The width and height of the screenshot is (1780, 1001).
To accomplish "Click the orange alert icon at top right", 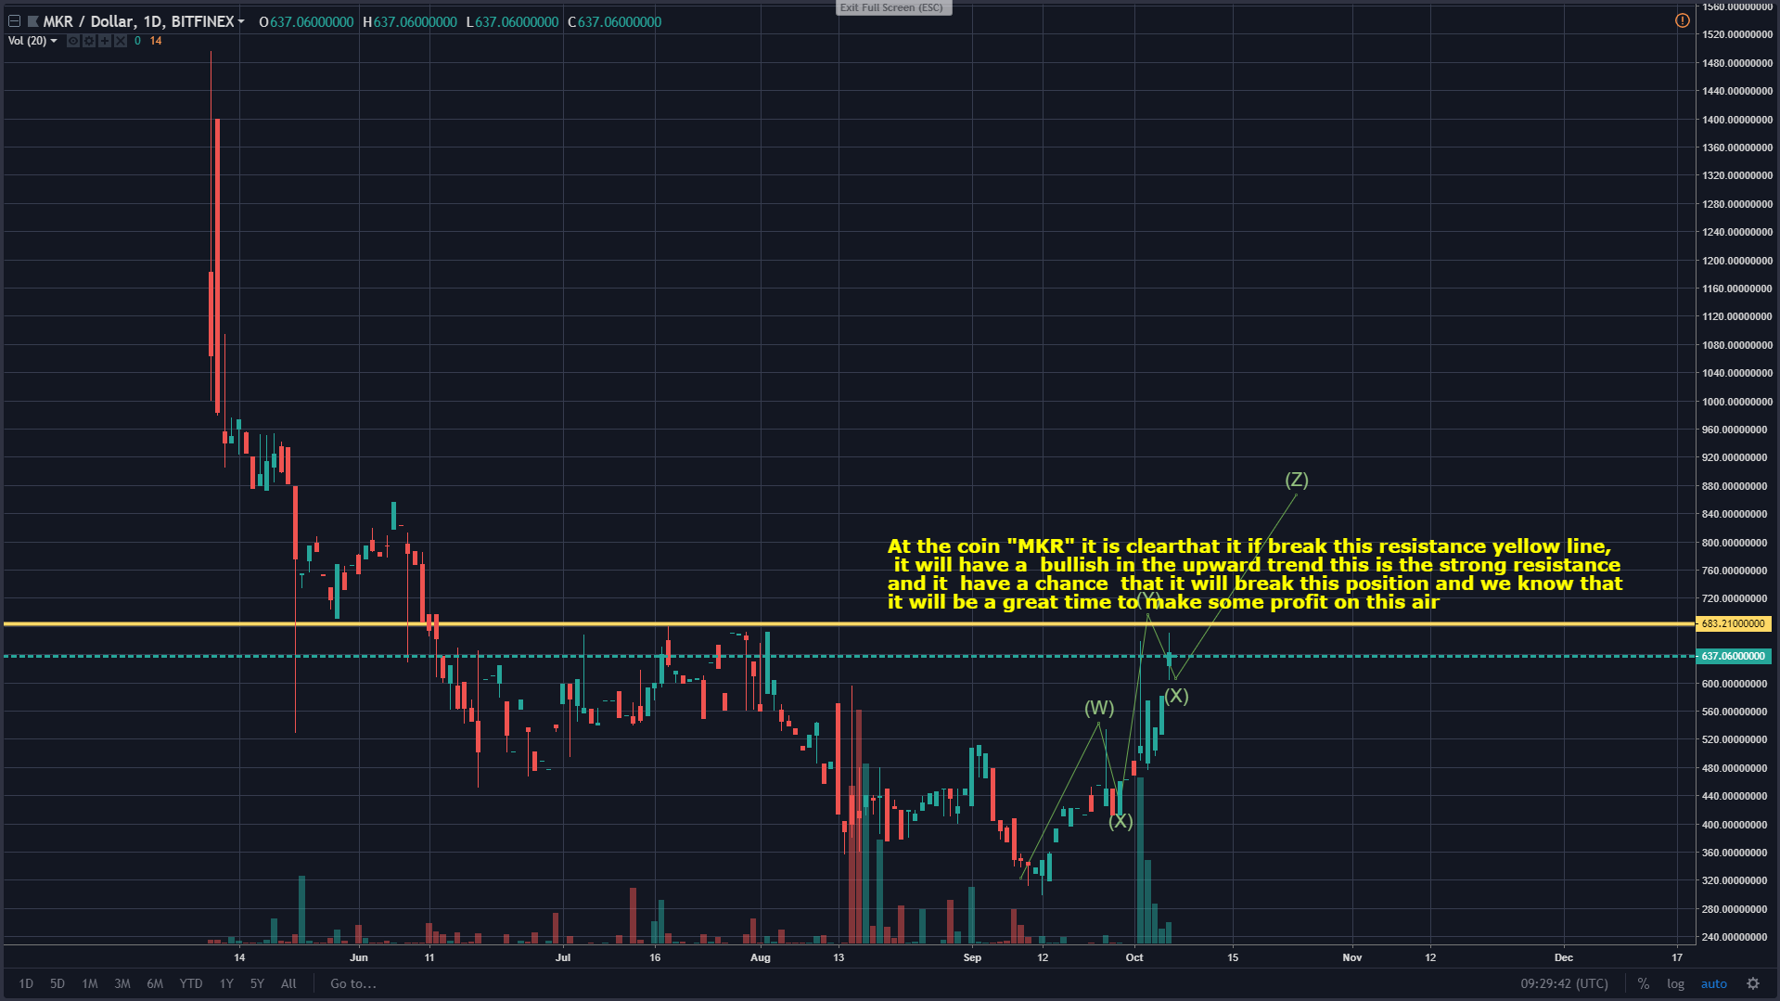I will (x=1682, y=20).
